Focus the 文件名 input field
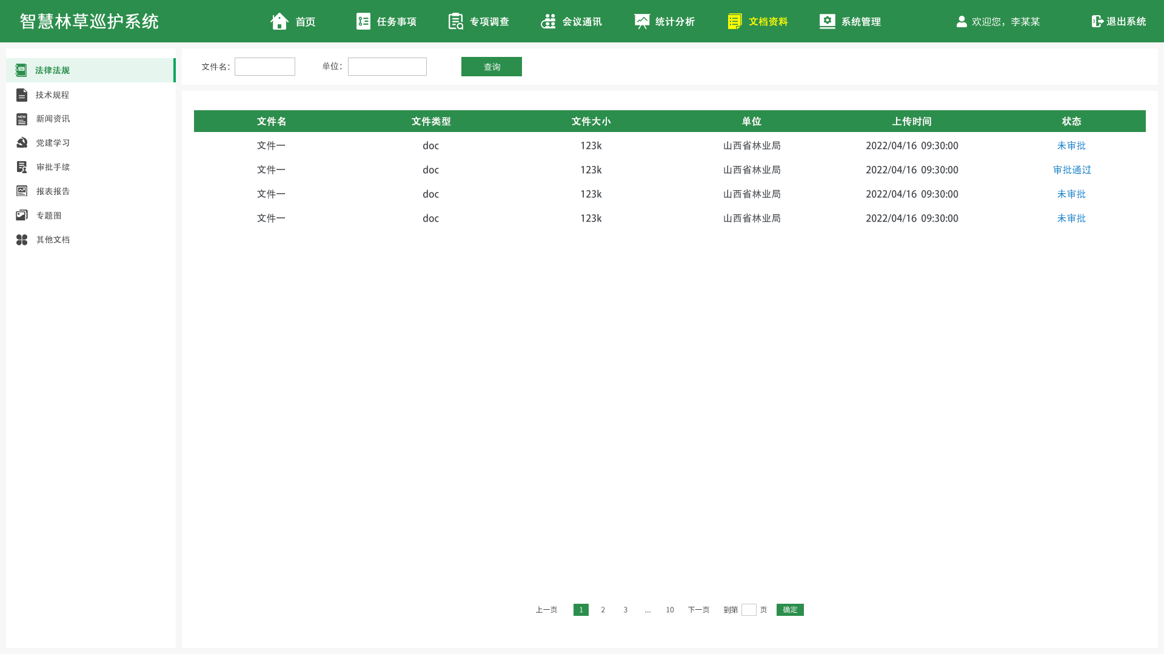Image resolution: width=1164 pixels, height=654 pixels. [x=265, y=67]
